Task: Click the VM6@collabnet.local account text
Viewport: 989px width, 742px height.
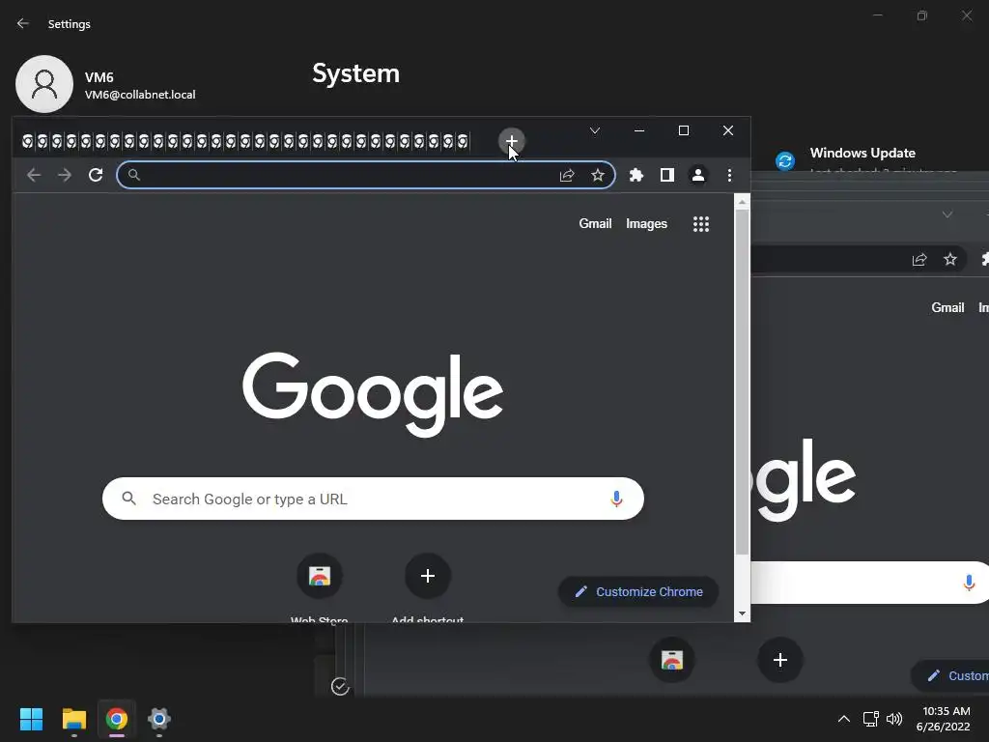Action: tap(140, 95)
